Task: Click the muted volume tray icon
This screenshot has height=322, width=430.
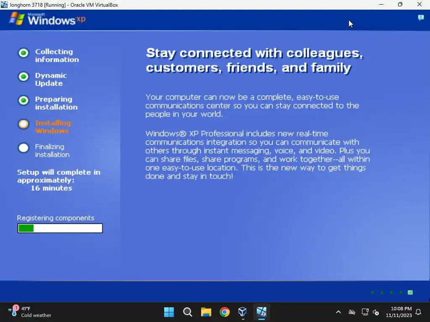Action: coord(376,312)
